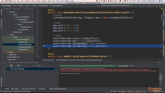Click the VCS commit icon in the toolbar

pos(146,6)
